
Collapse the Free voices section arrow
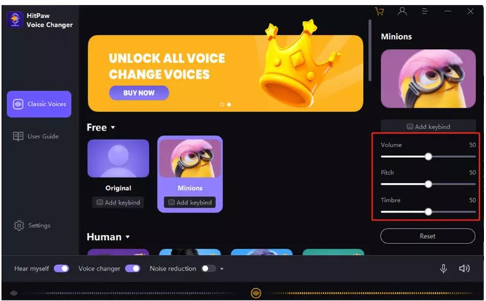[x=113, y=127]
